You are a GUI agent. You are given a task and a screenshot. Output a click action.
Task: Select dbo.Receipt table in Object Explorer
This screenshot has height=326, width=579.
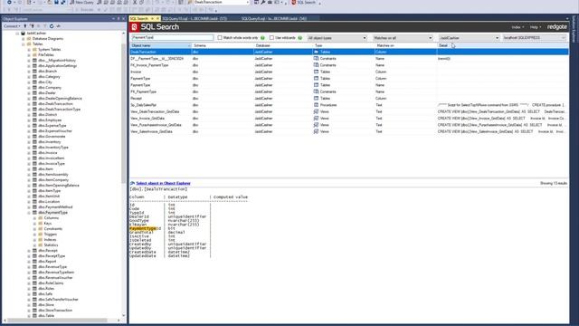coord(48,251)
